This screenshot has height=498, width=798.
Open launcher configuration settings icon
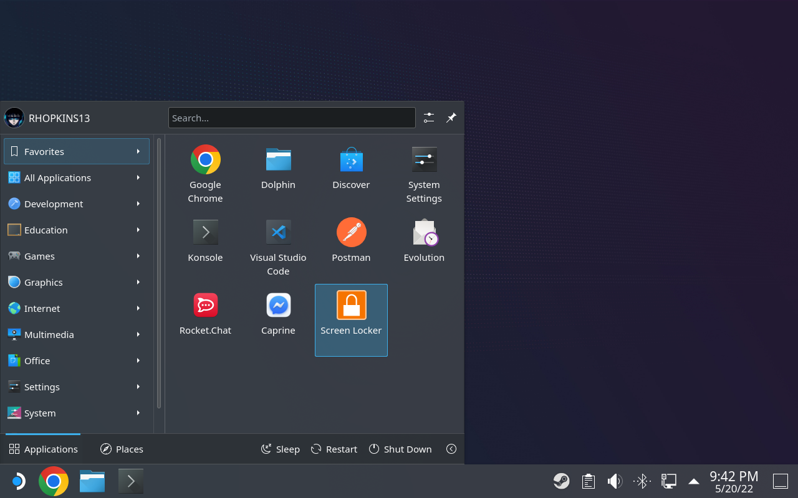pyautogui.click(x=429, y=118)
